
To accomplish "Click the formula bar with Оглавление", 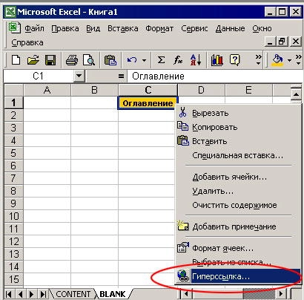I will 215,76.
